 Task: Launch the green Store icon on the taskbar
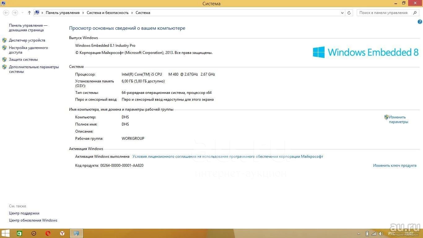coord(19,233)
